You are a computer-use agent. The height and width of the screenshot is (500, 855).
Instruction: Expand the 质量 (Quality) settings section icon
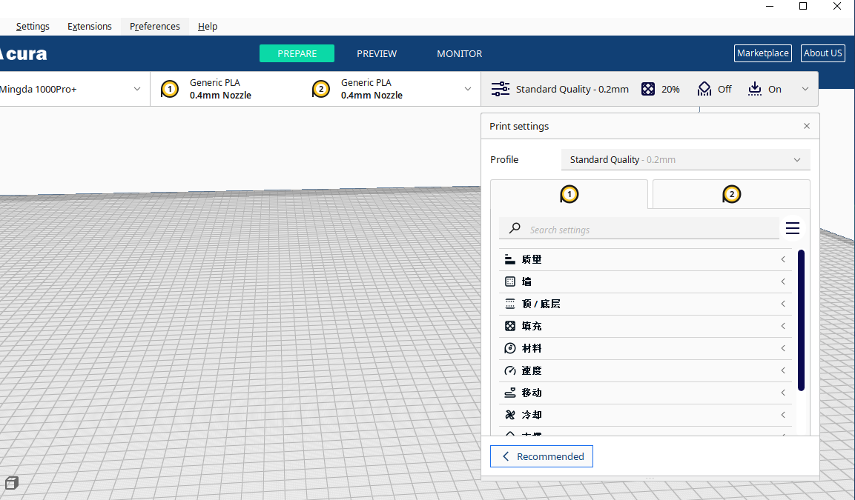tap(509, 259)
